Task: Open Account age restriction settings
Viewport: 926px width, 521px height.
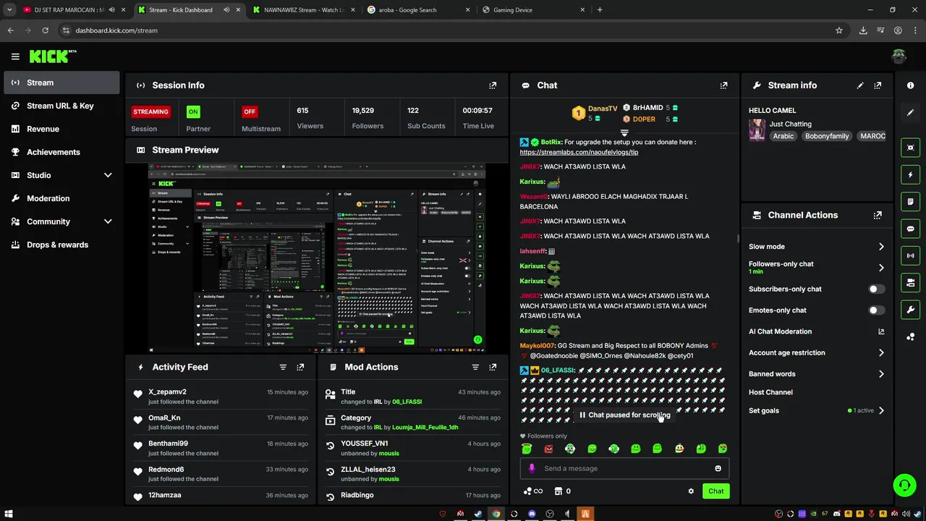Action: (x=817, y=352)
